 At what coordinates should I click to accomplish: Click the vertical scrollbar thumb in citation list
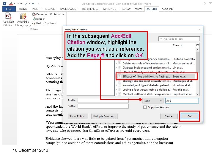point(197,62)
